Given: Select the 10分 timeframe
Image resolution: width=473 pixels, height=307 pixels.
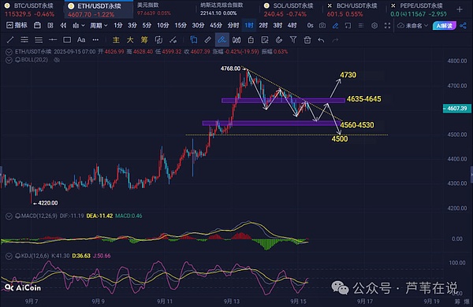Looking at the screenshot, I should (163, 25).
